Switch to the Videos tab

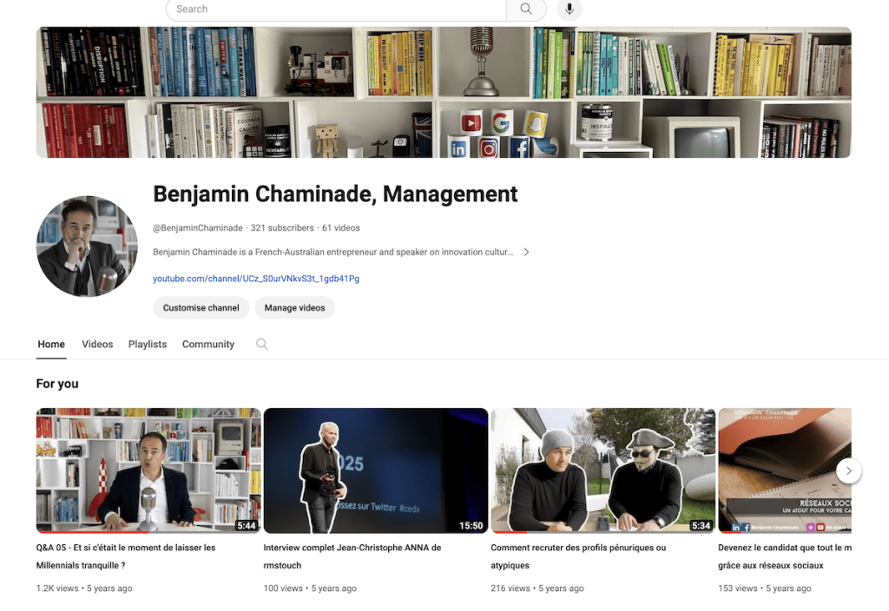pos(97,344)
